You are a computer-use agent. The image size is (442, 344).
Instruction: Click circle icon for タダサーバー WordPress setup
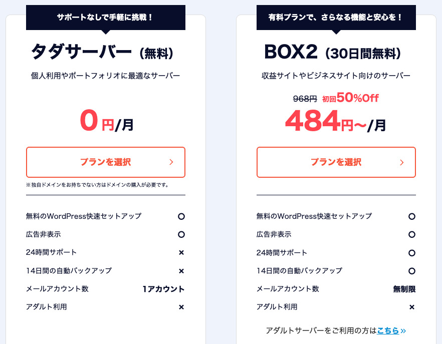tap(181, 216)
